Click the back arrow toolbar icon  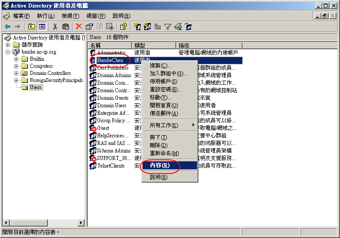coord(8,27)
